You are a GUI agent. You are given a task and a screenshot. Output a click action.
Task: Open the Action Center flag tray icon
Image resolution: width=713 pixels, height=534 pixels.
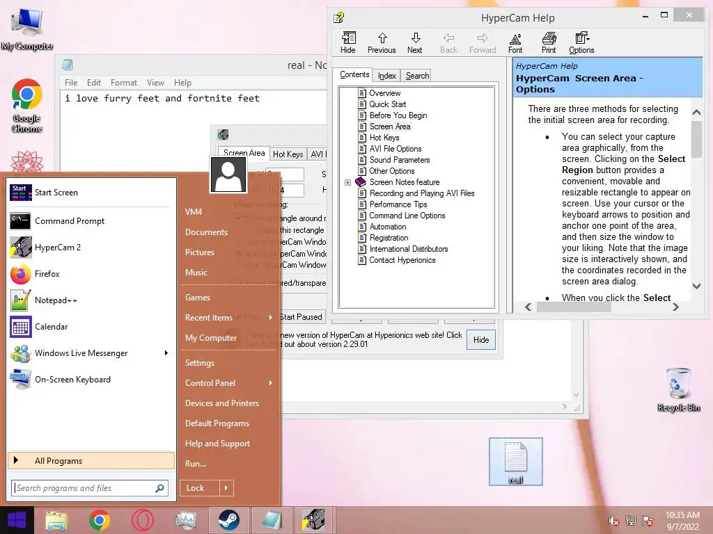pyautogui.click(x=648, y=521)
